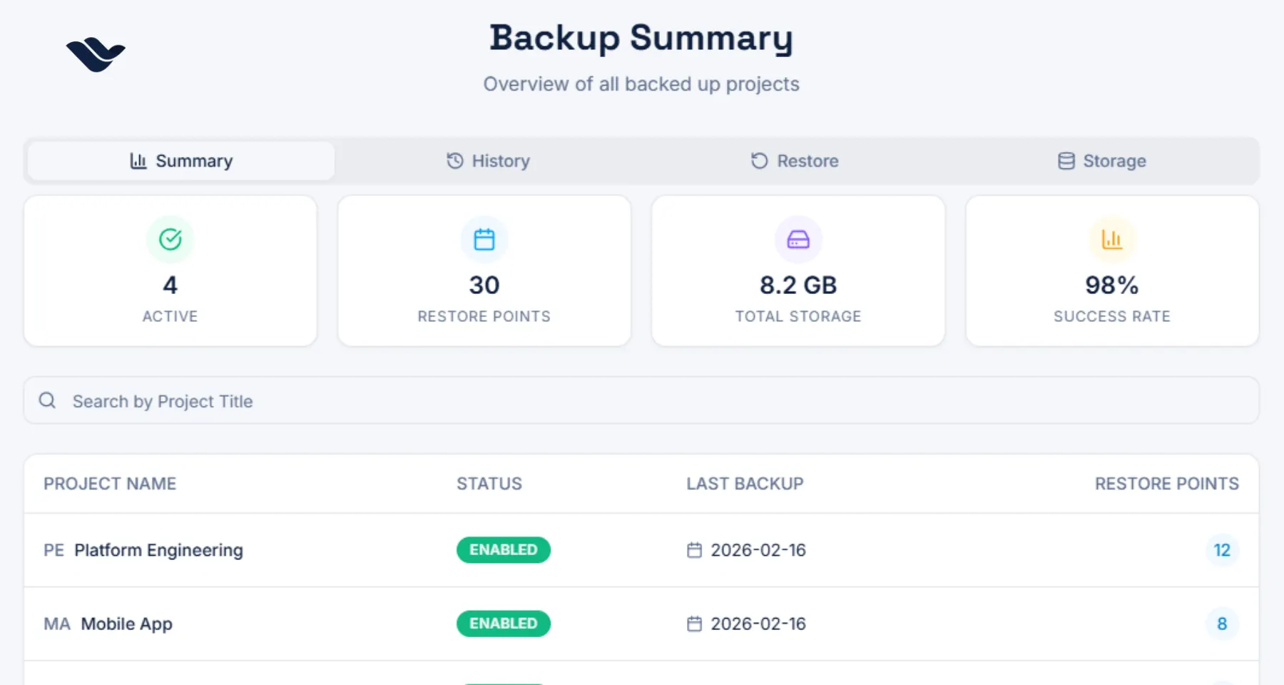Go to the Restore tab
Image resolution: width=1284 pixels, height=685 pixels.
[795, 161]
